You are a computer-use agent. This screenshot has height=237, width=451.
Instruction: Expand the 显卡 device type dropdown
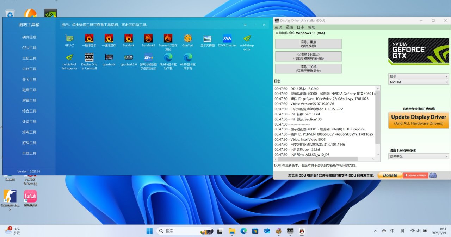419,76
